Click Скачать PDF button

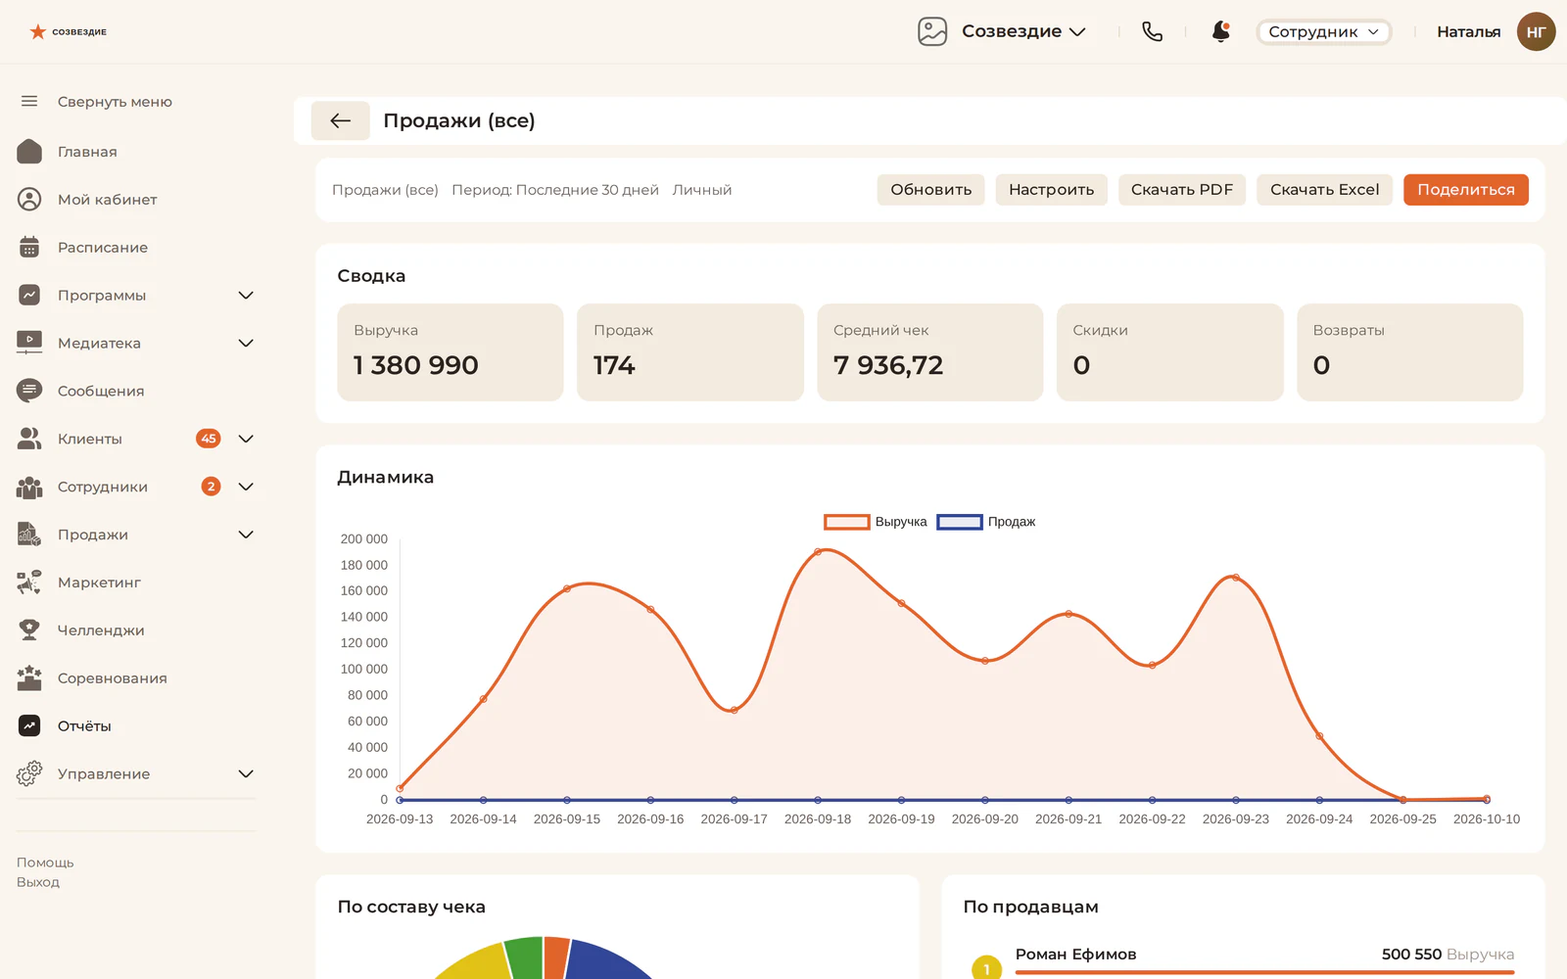click(1181, 190)
